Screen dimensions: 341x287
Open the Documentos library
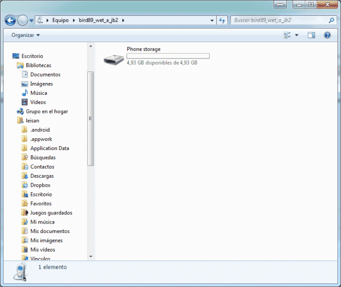45,75
